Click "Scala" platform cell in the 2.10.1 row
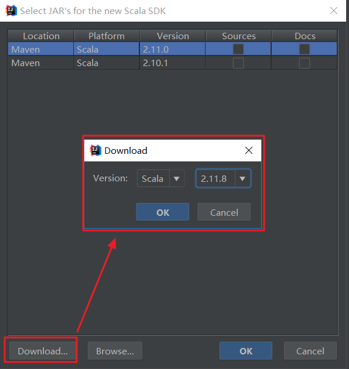This screenshot has width=349, height=369. click(106, 63)
